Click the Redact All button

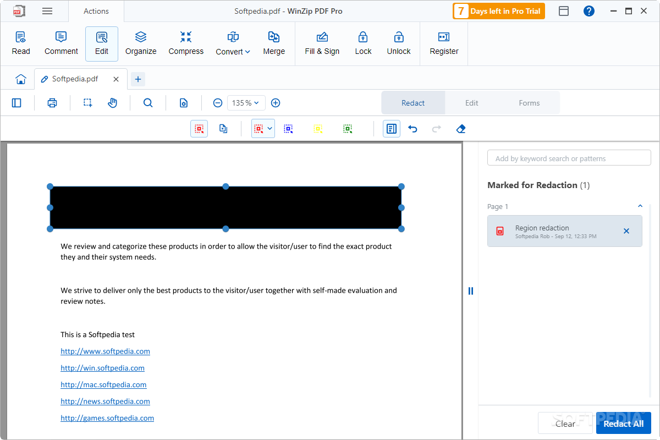coord(624,424)
